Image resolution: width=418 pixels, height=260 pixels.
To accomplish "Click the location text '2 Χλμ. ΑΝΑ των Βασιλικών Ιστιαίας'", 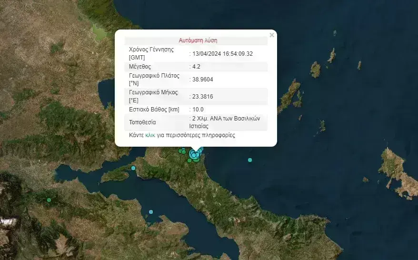I will coord(224,122).
